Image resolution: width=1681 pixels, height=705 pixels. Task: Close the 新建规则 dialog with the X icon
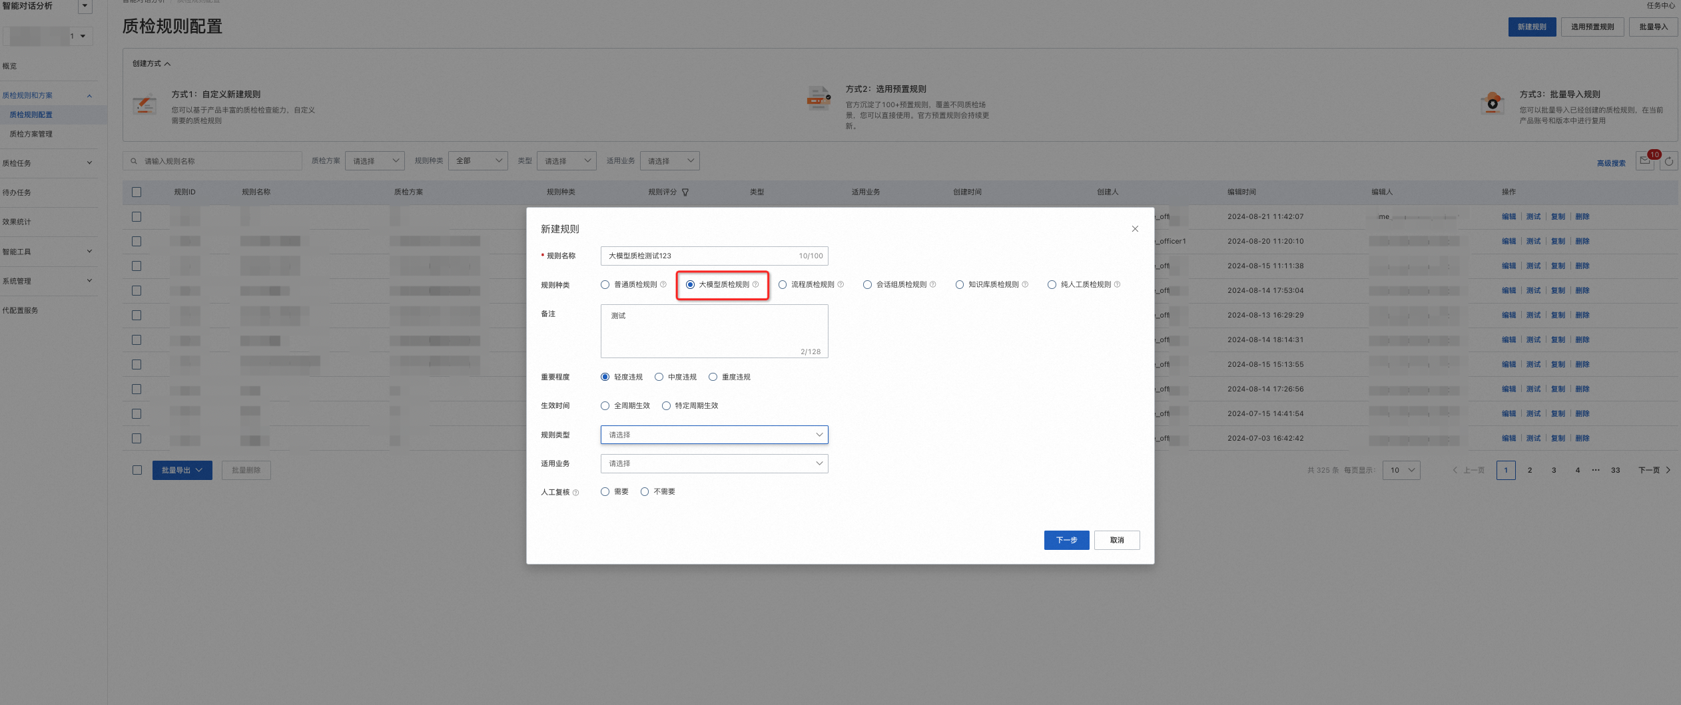(x=1135, y=229)
